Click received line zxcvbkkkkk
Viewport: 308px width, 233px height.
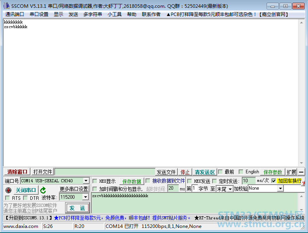point(16,27)
